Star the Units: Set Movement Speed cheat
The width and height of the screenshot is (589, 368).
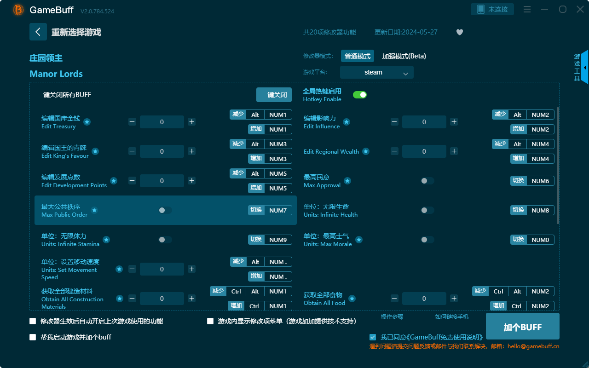click(119, 269)
